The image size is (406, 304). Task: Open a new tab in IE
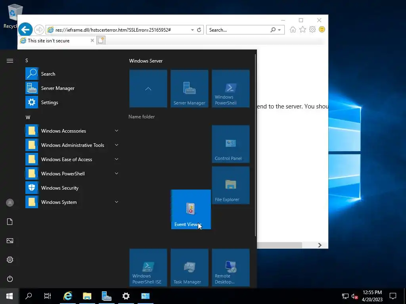(x=101, y=40)
